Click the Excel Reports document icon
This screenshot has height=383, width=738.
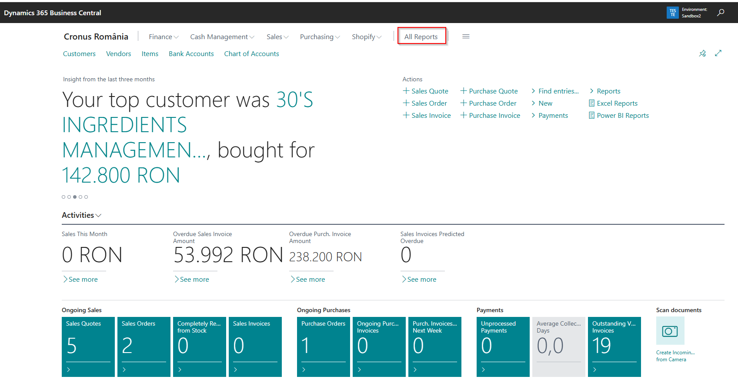(591, 103)
